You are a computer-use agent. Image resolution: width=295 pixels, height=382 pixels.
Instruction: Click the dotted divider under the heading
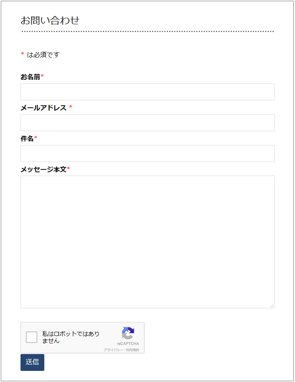147,31
